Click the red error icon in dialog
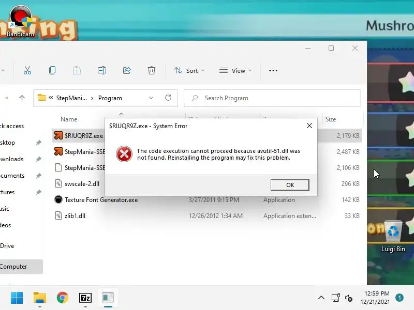 coord(124,154)
